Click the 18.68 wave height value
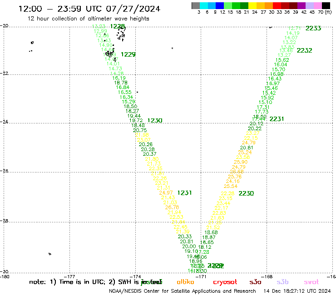The height and width of the screenshot is (295, 336). [x=211, y=232]
